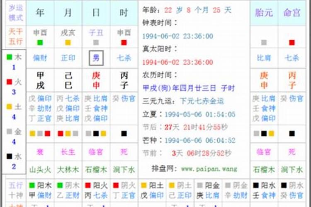Click the 阳金 庚 比肩 cell
This screenshot has height=207, width=311.
(x=208, y=190)
